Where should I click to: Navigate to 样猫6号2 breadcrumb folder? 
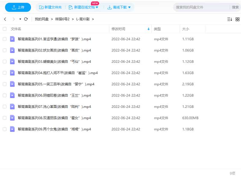pos(62,19)
